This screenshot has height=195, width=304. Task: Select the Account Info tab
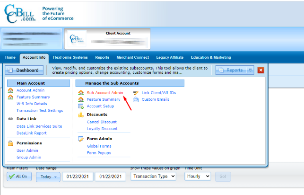(34, 57)
